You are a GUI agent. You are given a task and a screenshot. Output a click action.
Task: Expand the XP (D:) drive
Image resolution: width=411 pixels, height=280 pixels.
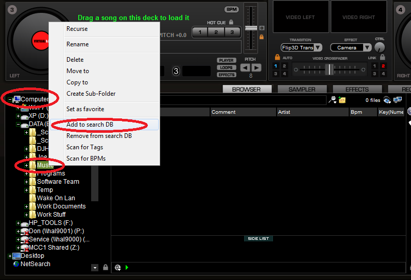(18, 116)
